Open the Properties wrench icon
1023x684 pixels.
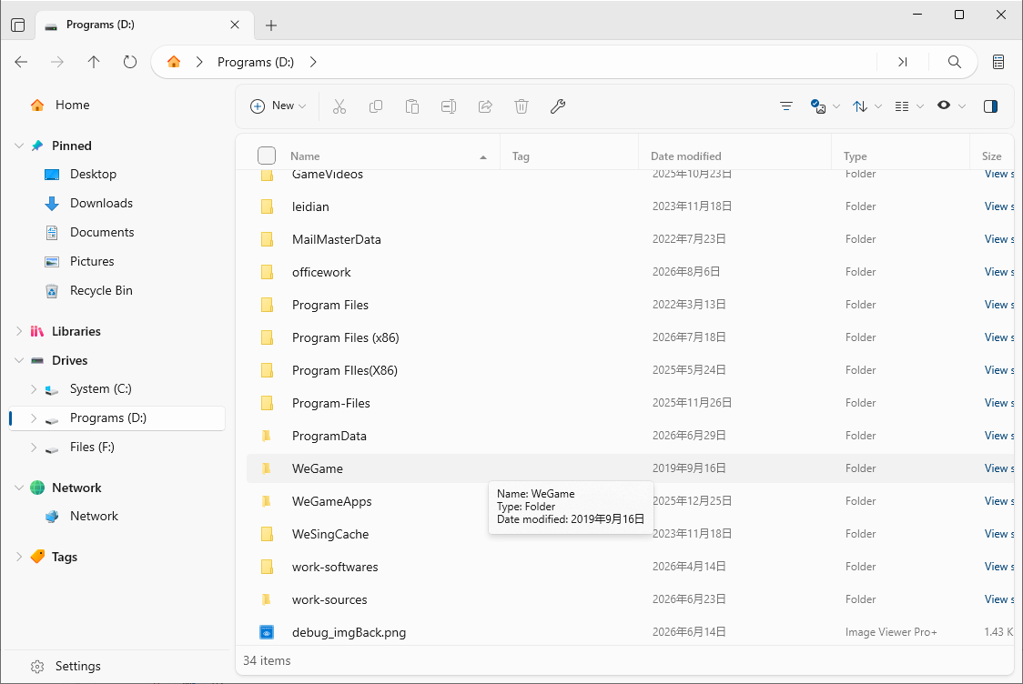[x=558, y=106]
